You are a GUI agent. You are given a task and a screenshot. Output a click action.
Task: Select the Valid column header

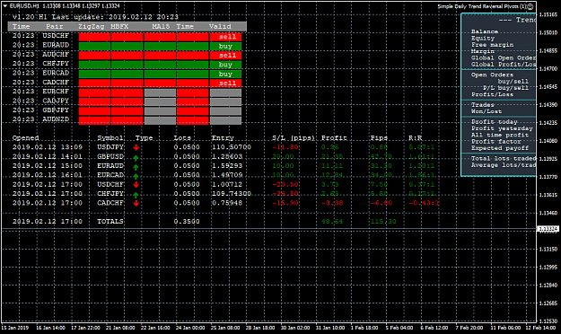tap(220, 27)
